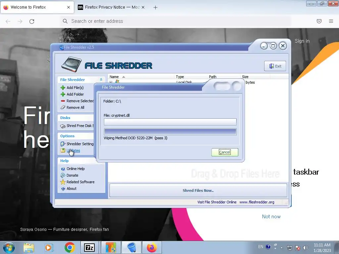Open 7-Zip from the taskbar

(89, 247)
